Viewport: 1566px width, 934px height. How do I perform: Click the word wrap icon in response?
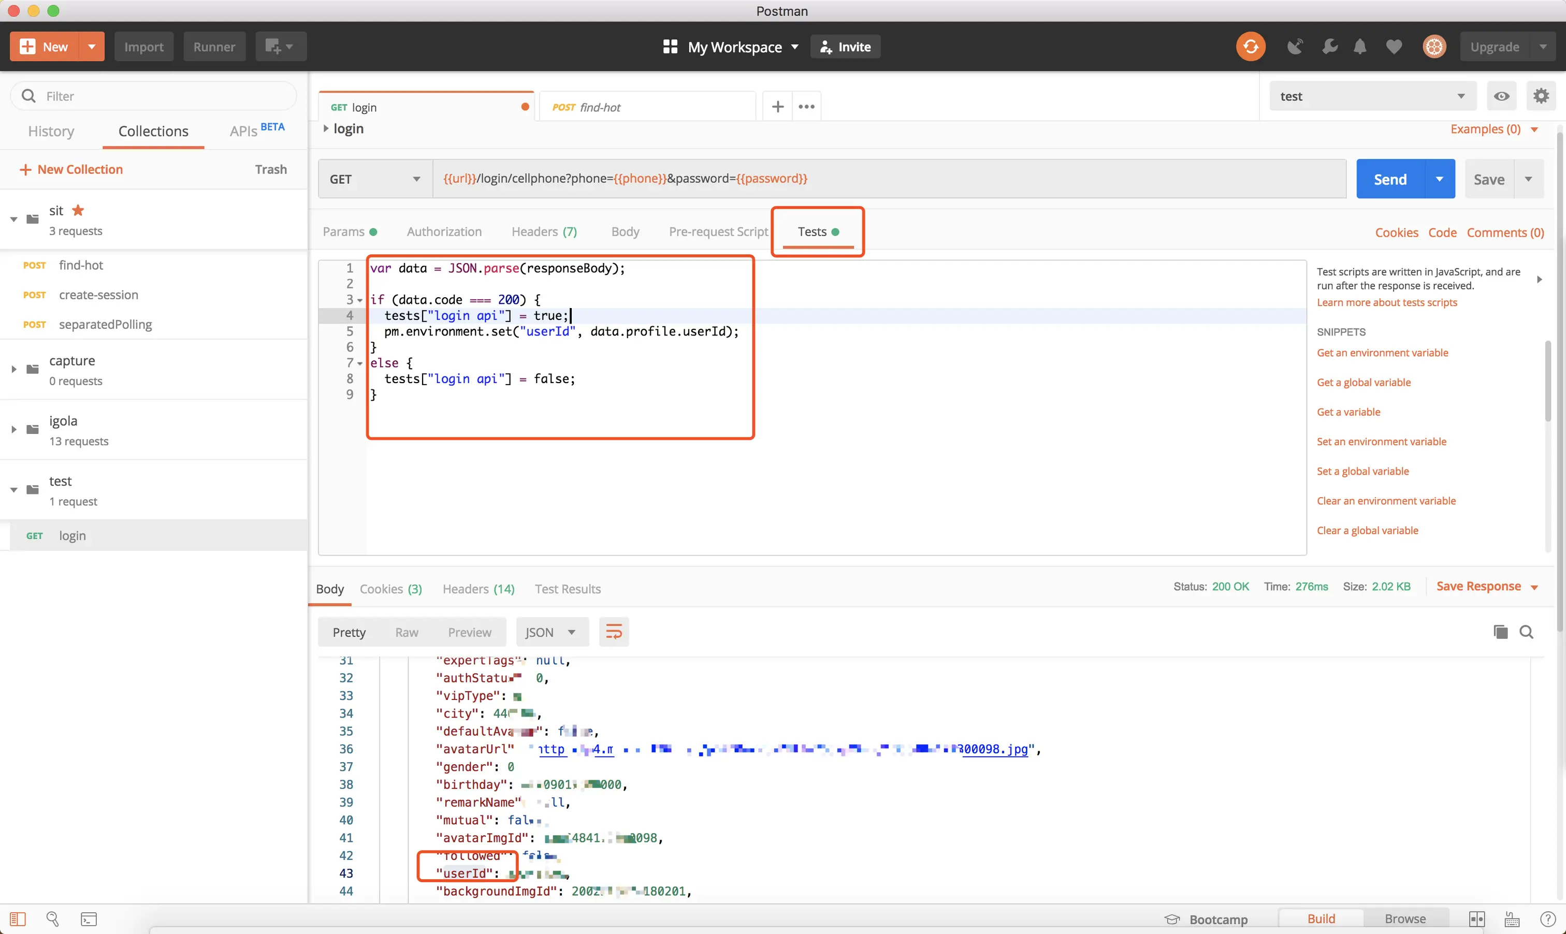pyautogui.click(x=614, y=631)
